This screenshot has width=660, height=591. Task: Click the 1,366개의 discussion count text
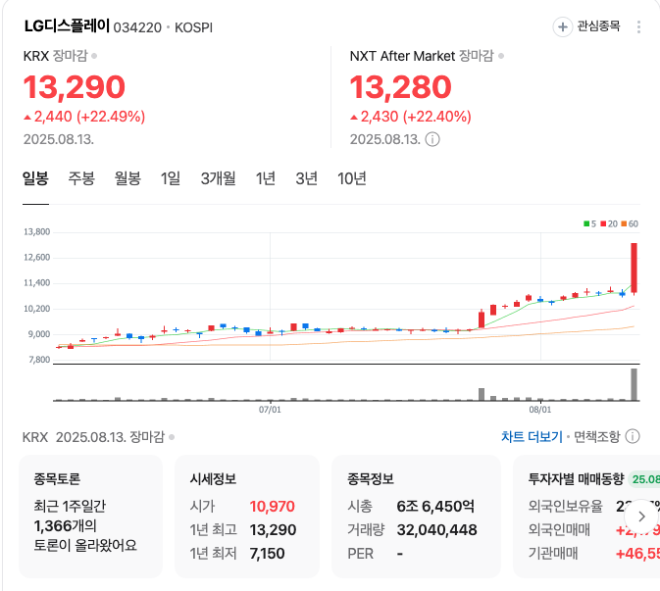[66, 525]
